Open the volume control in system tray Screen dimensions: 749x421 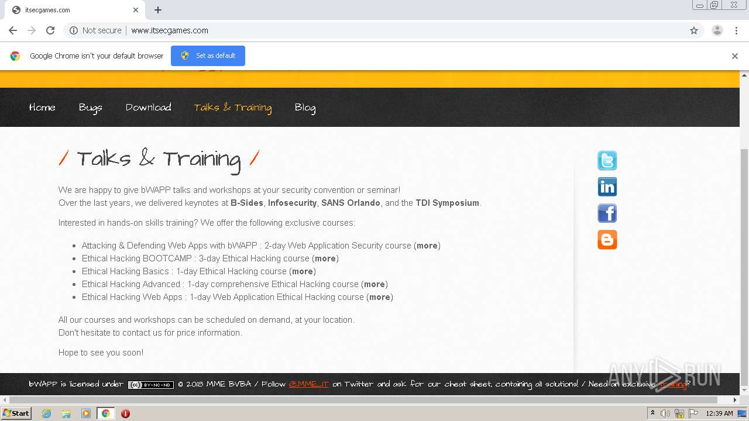[665, 413]
